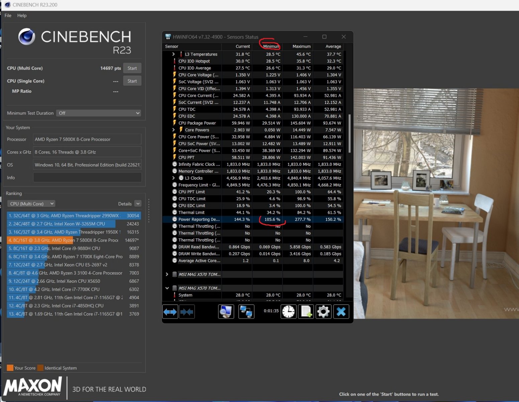Screen dimensions: 519x402
Task: Click the Average column header
Action: point(328,47)
